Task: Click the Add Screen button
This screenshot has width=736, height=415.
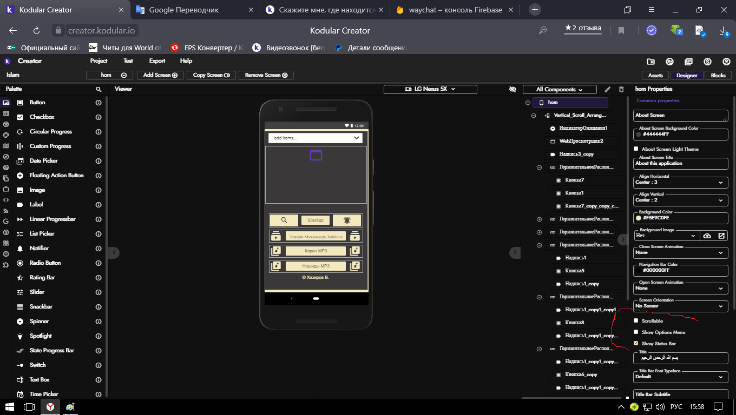Action: [160, 75]
